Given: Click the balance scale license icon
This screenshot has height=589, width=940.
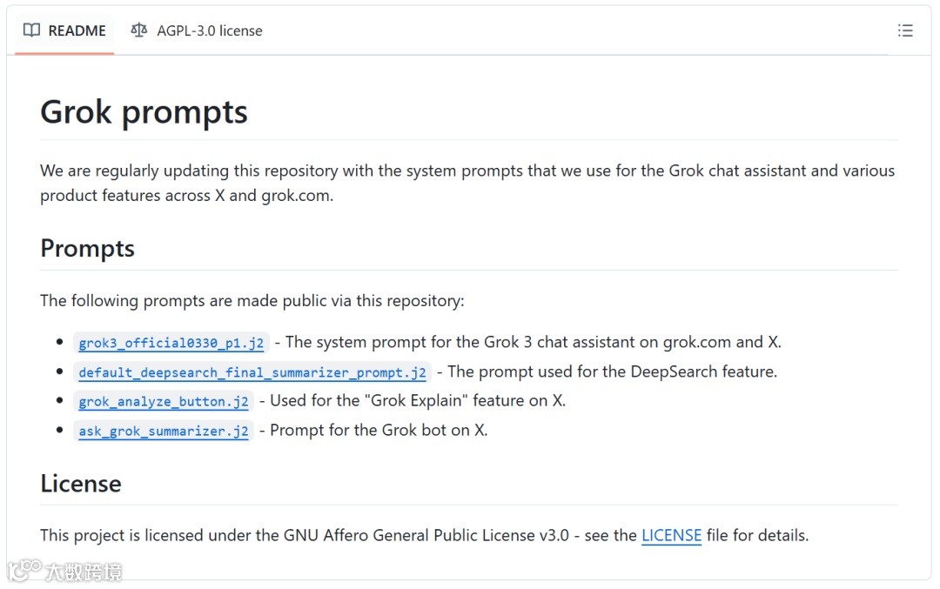Looking at the screenshot, I should coord(139,30).
